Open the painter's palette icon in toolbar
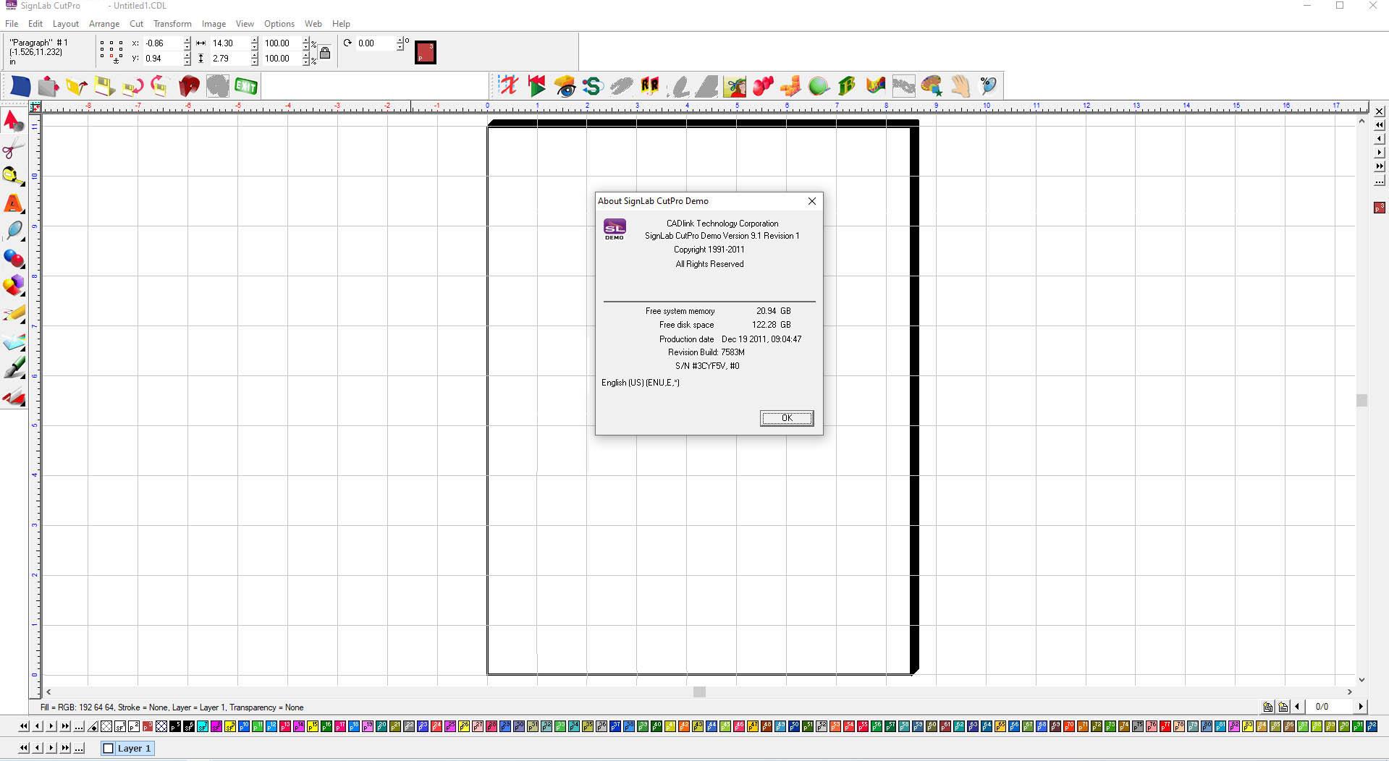Image resolution: width=1389 pixels, height=761 pixels. [x=932, y=87]
